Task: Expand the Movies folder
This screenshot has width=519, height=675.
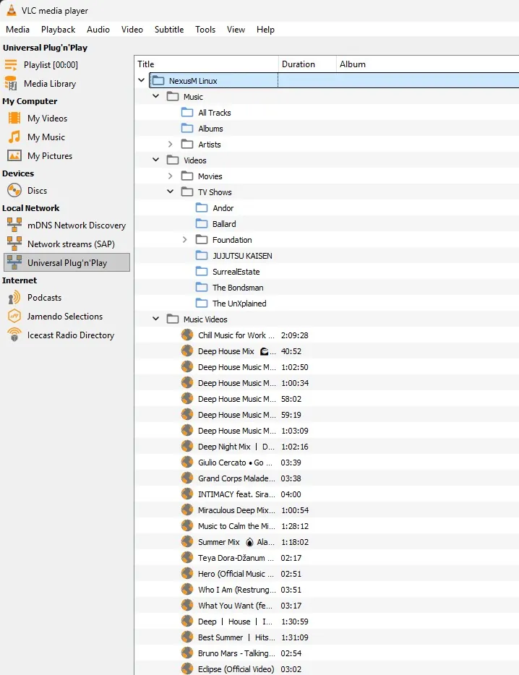Action: [170, 176]
